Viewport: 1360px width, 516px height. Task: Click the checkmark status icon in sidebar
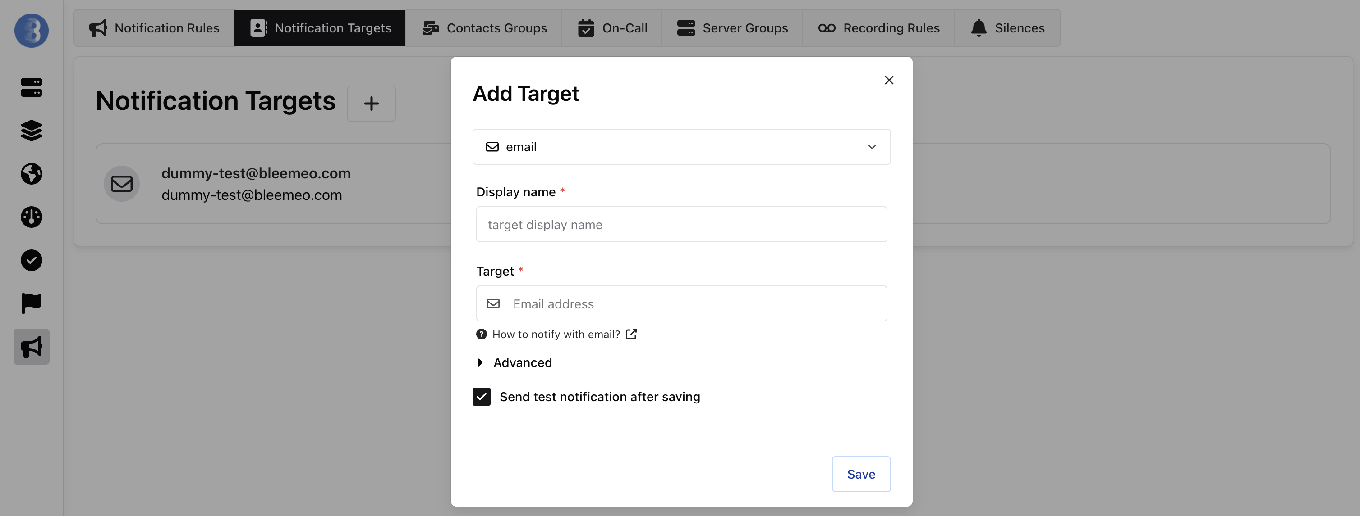point(31,260)
